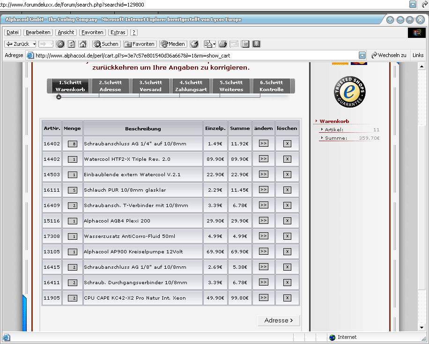Delete the AntiCorro-Fluid 50ml row
The width and height of the screenshot is (429, 344).
287,236
